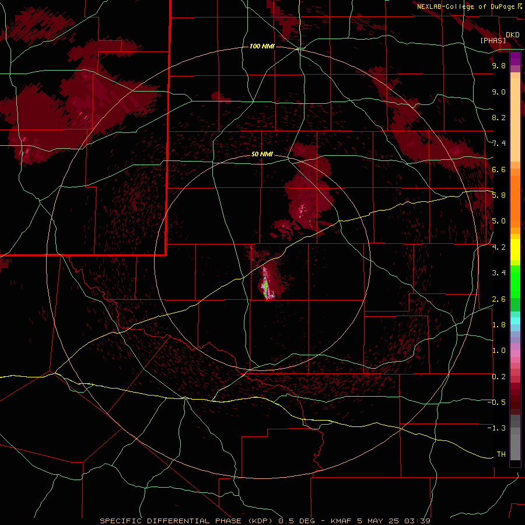Click the 4.2 value on the color scale
Screen dimensions: 525x525
[499, 247]
